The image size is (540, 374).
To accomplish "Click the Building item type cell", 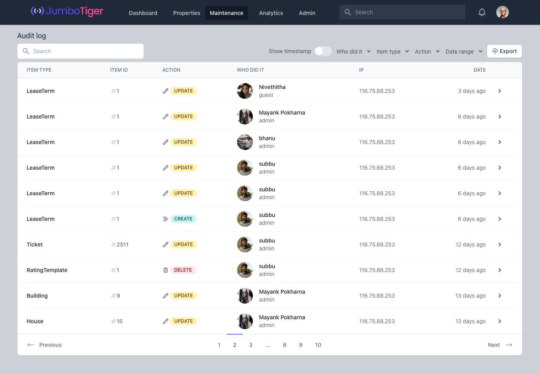I will 37,296.
